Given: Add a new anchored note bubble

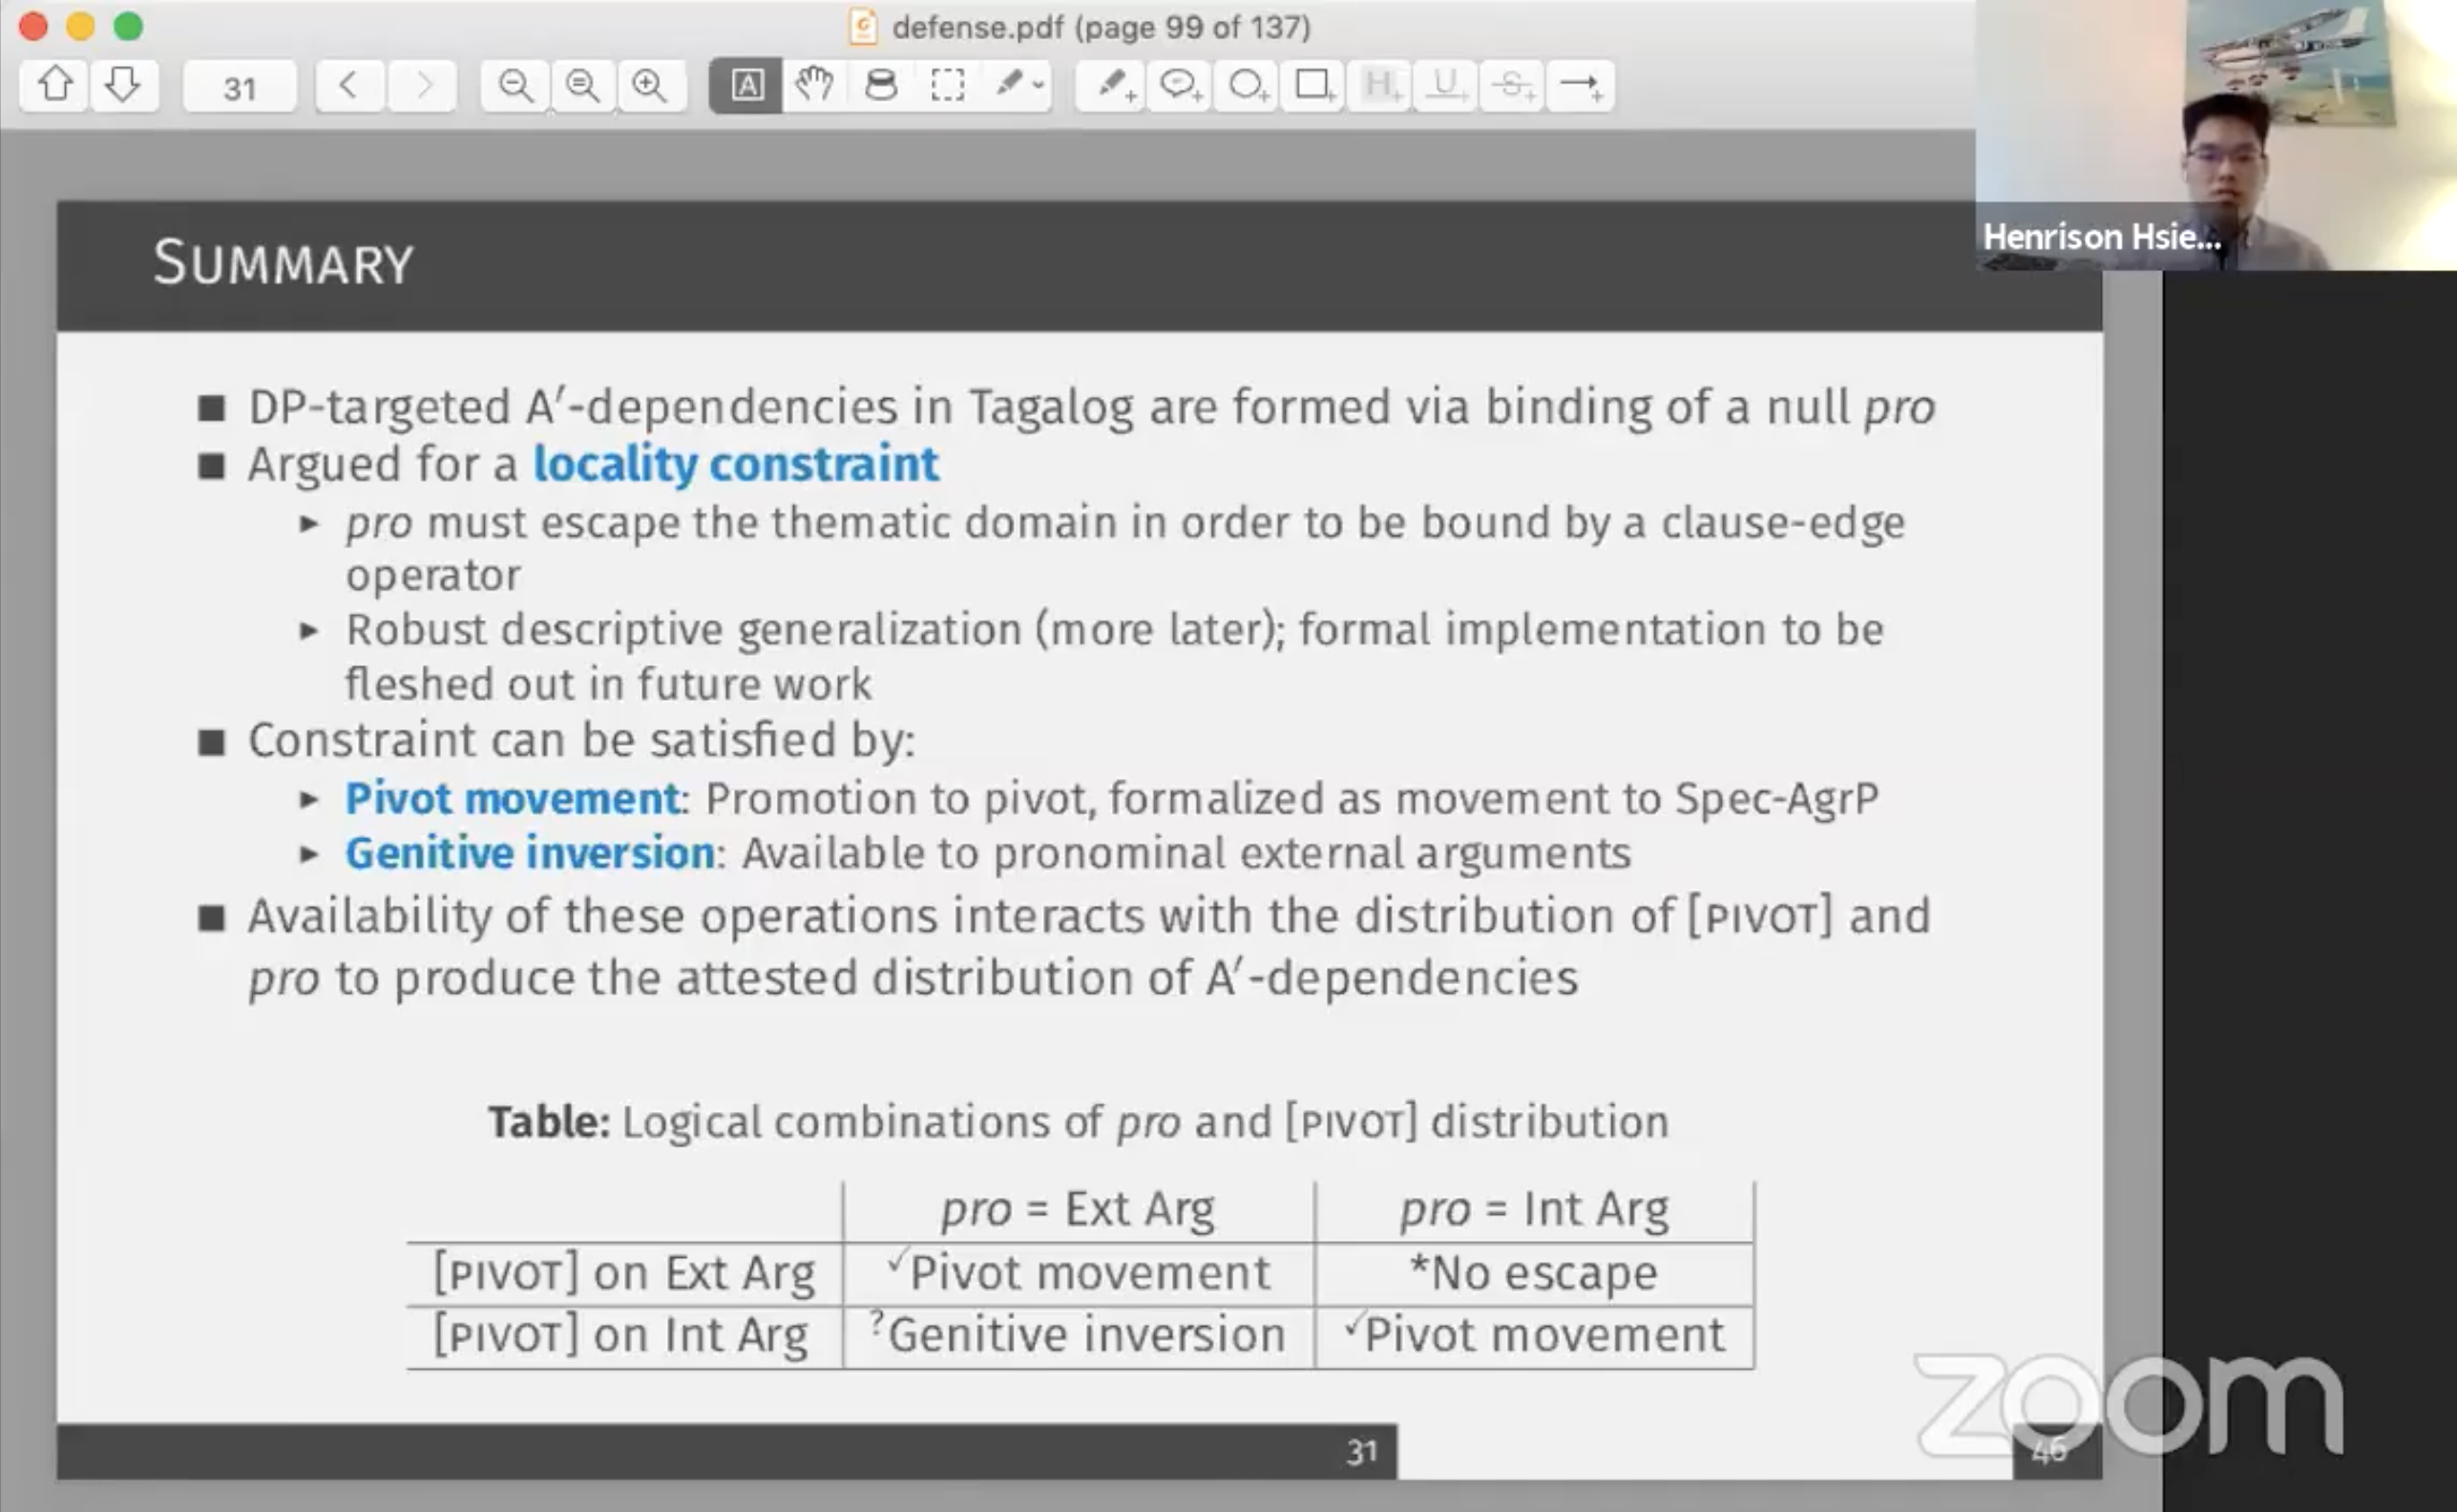Looking at the screenshot, I should (1180, 85).
